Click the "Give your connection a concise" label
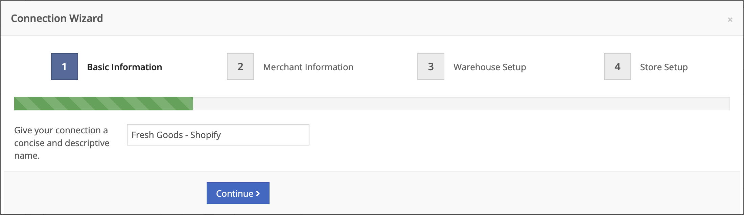 pyautogui.click(x=61, y=130)
